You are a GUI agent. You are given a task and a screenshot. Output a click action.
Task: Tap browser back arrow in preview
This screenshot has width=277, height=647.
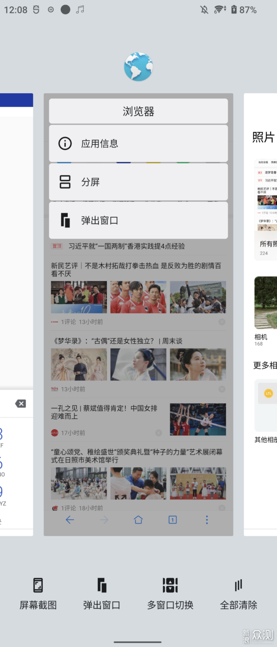pos(70,520)
